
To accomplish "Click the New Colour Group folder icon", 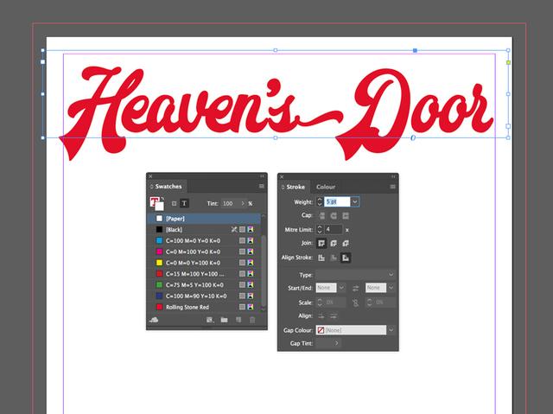I will click(x=224, y=320).
